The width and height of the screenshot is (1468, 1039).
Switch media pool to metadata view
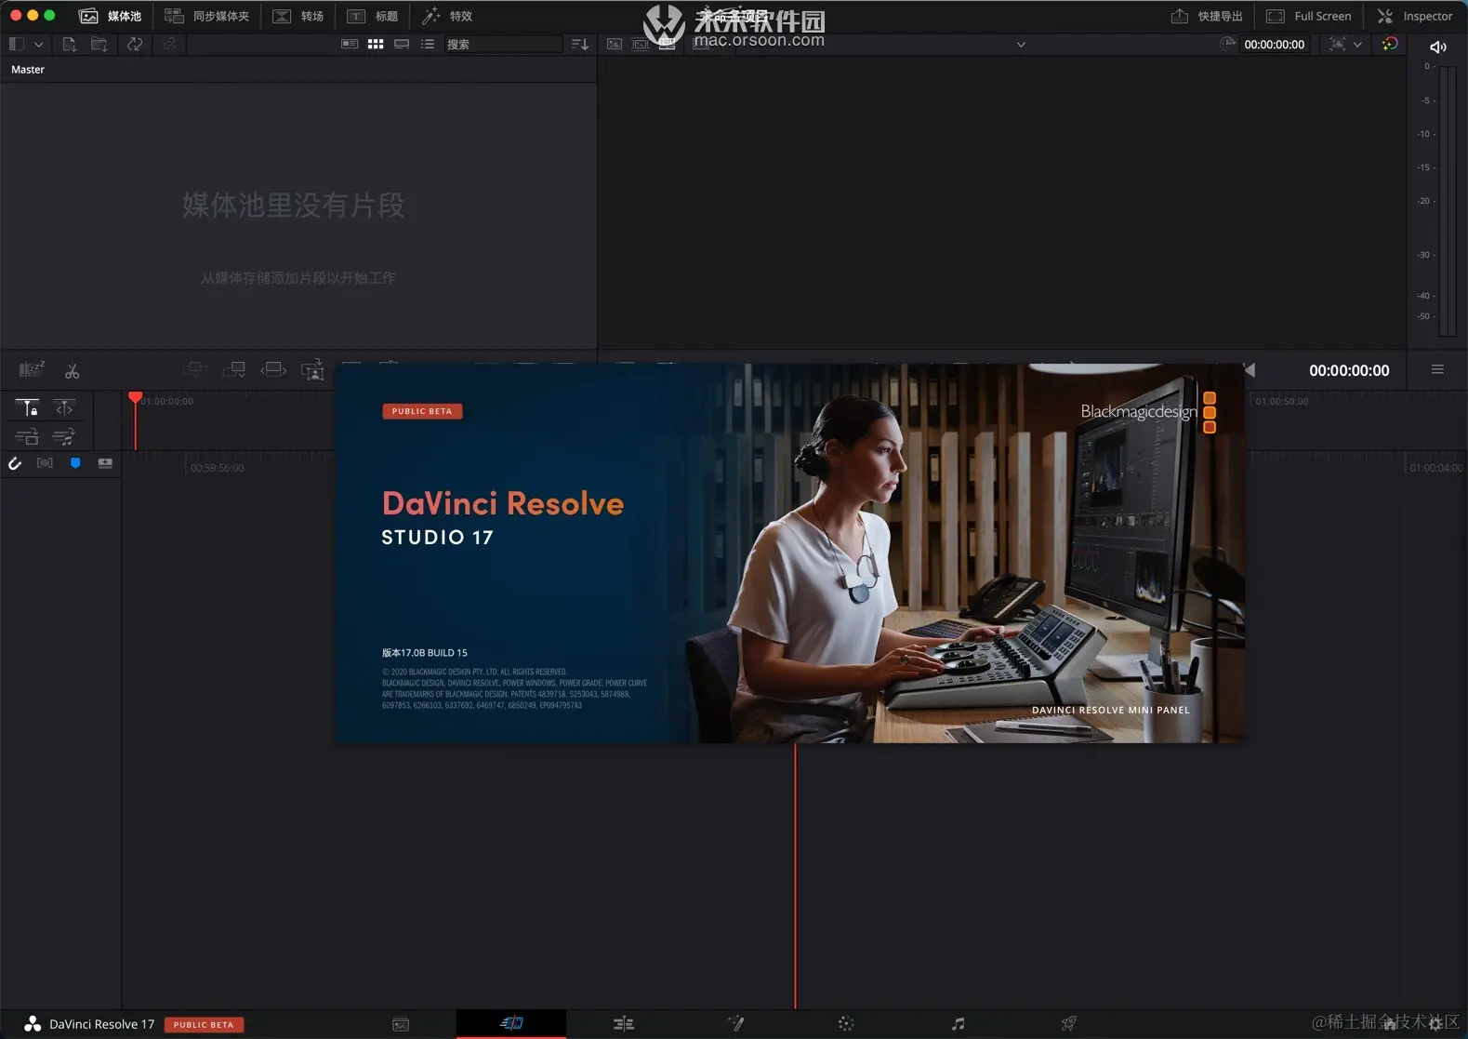tap(350, 44)
